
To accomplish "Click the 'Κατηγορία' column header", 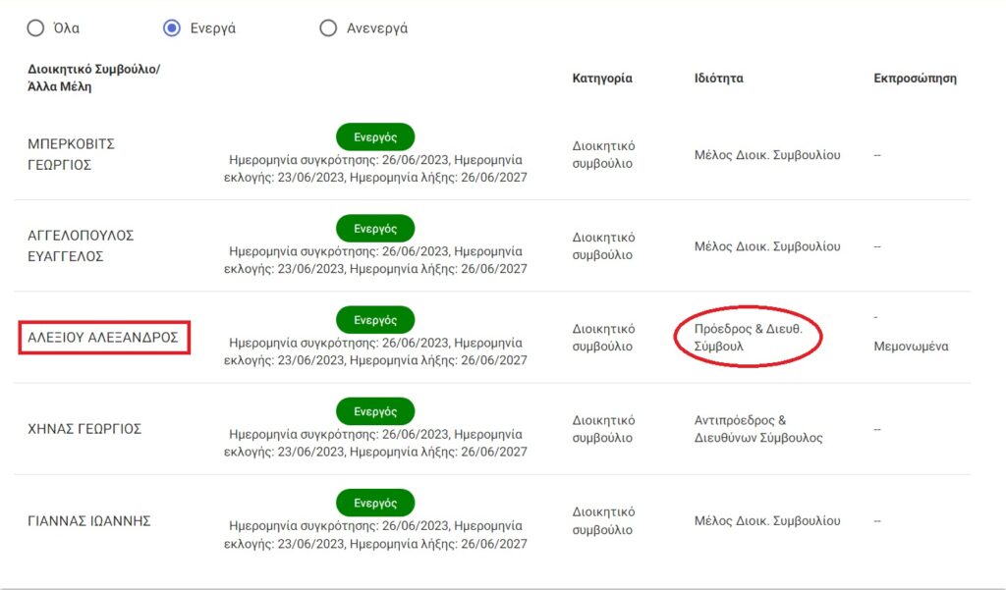I will (x=602, y=79).
